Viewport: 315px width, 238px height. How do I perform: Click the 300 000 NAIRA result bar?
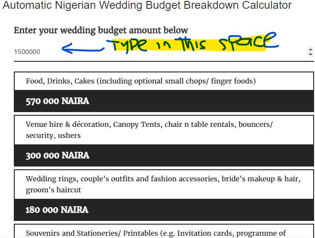pos(164,155)
